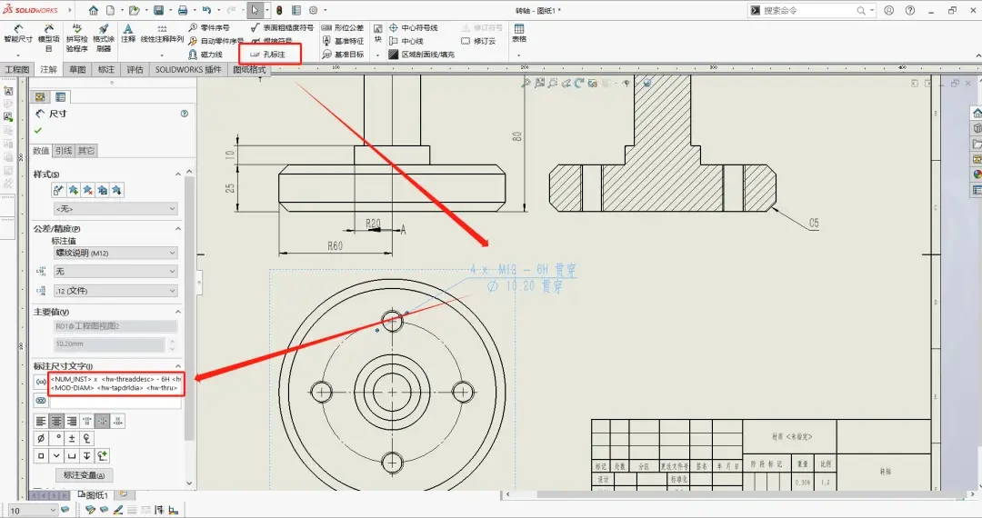Viewport: 982px width, 518px height.
Task: Select the 注释 Note tool
Action: pyautogui.click(x=128, y=34)
